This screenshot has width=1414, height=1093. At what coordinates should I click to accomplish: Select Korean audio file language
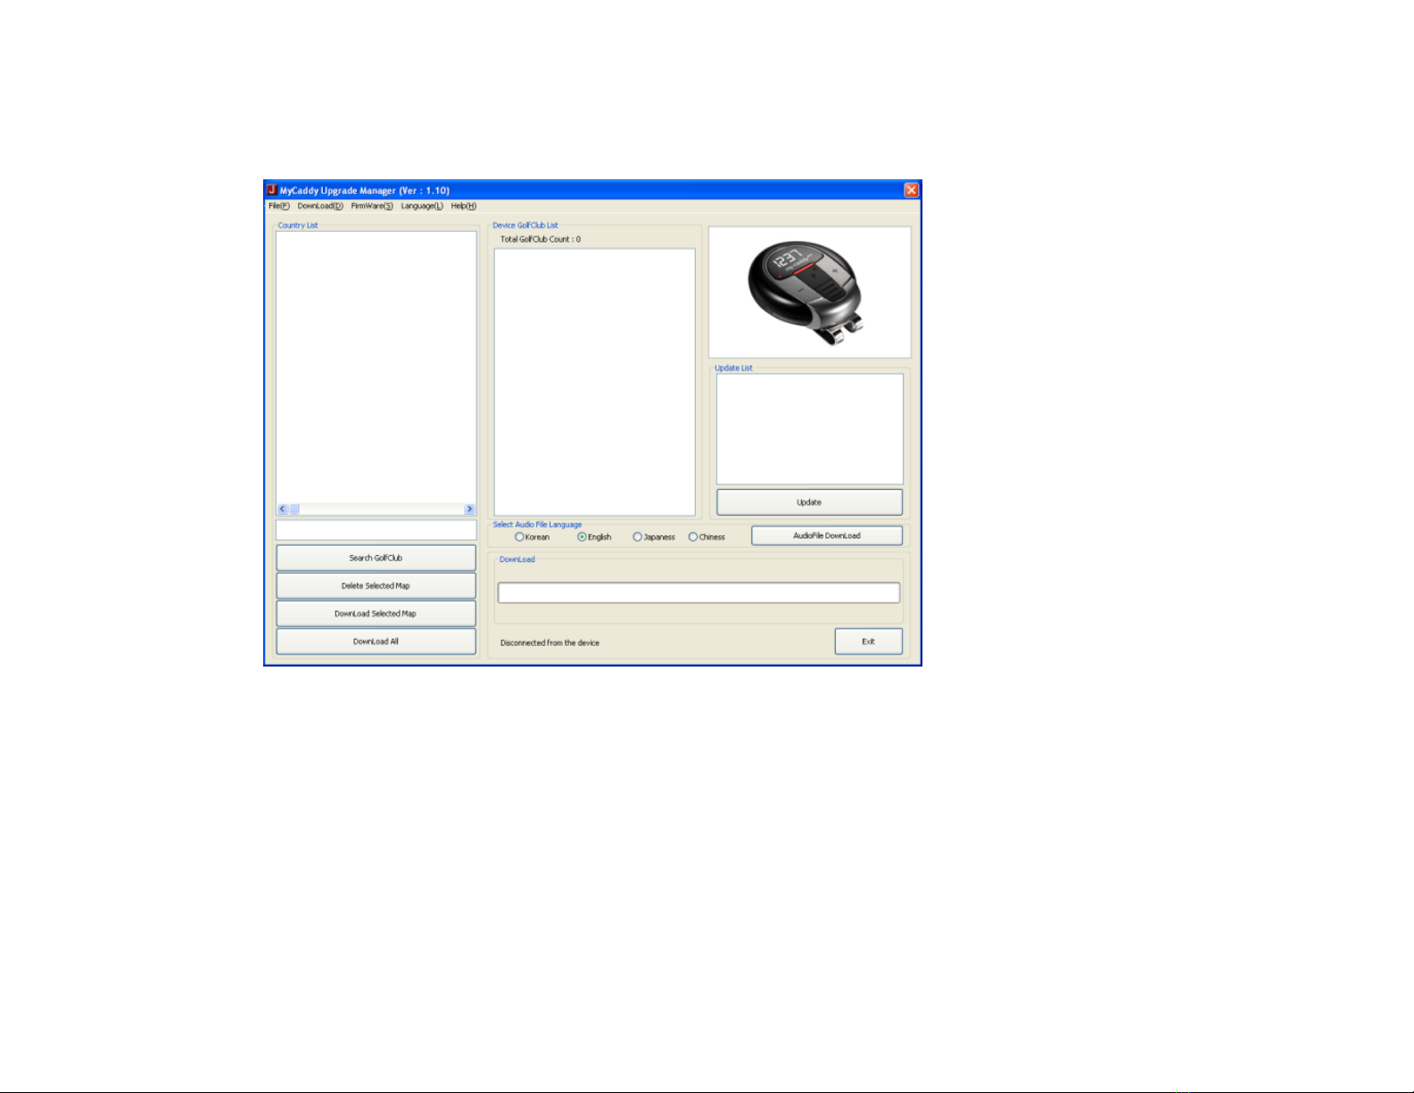(519, 537)
